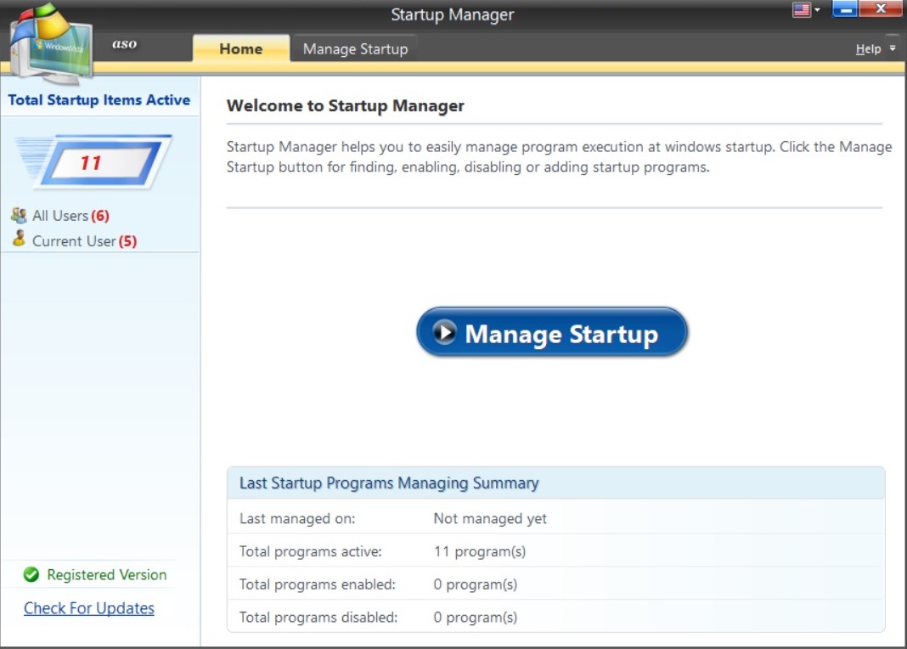Viewport: 907px width, 649px height.
Task: Open the Help menu
Action: click(868, 49)
